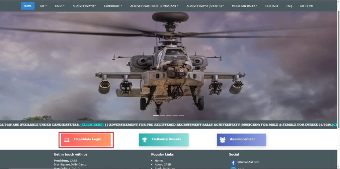
Task: Open the CONTACT page
Action: 272,6
